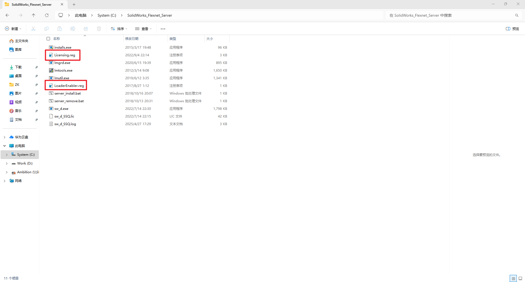Expand 网络 tree node
This screenshot has height=282, width=525.
pyautogui.click(x=5, y=181)
